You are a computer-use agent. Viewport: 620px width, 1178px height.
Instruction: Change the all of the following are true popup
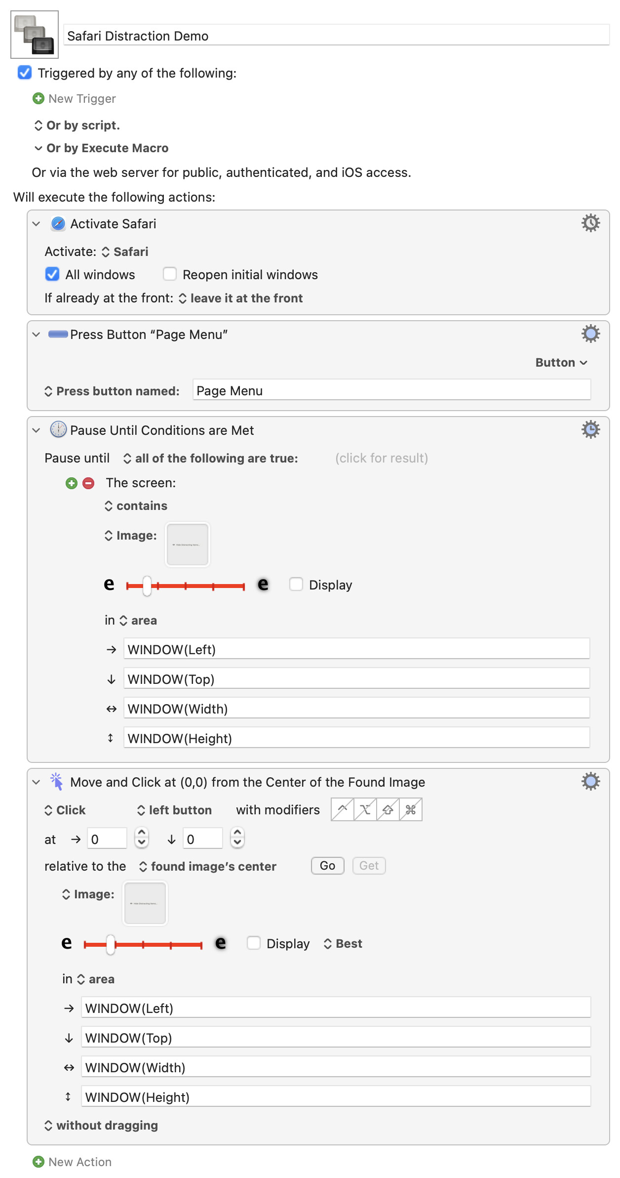(x=210, y=458)
